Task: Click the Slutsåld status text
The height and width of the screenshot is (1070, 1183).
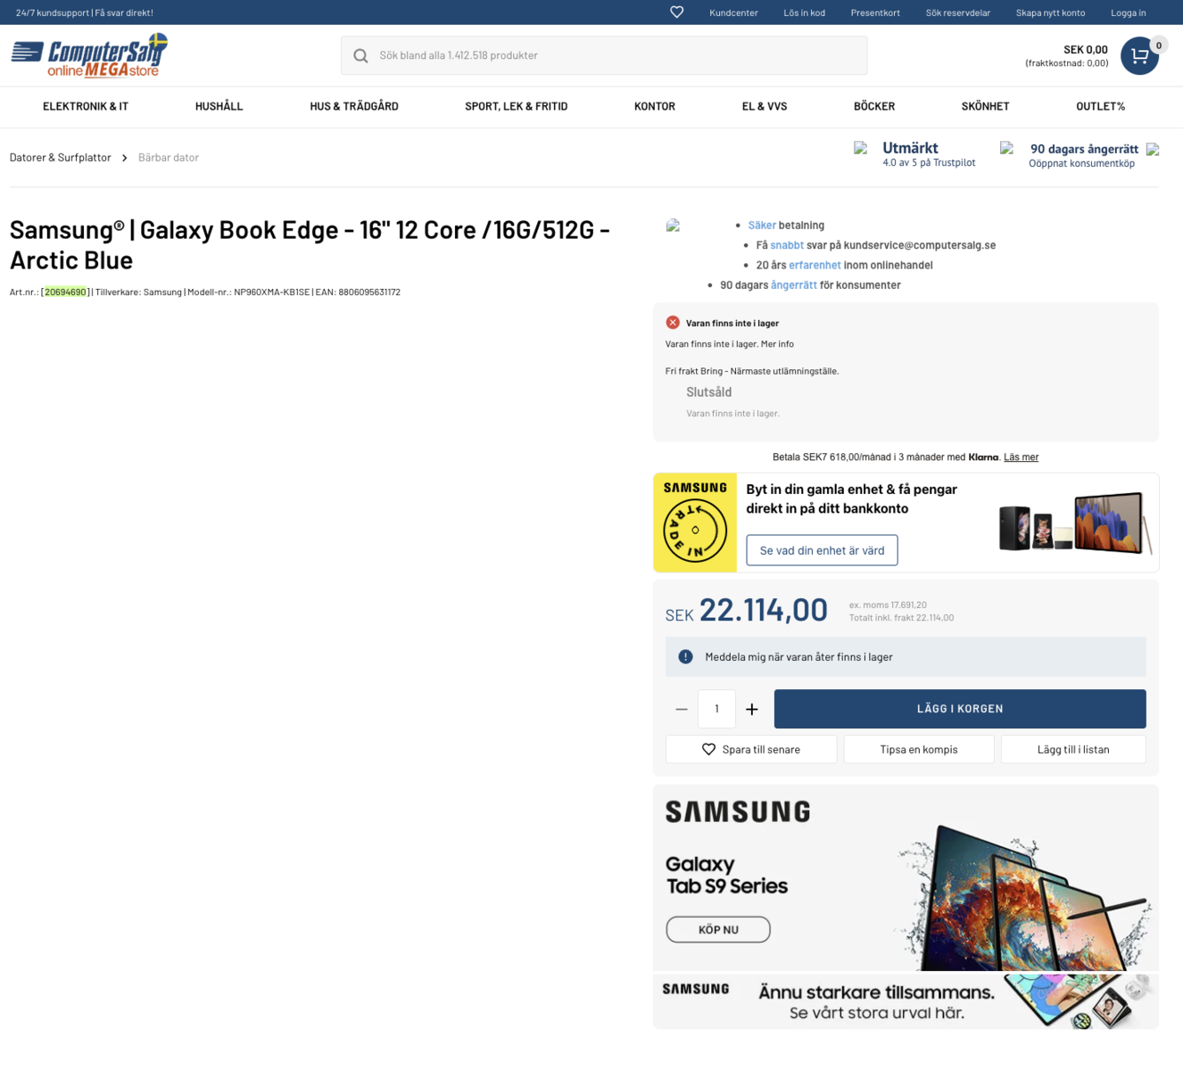Action: pyautogui.click(x=708, y=392)
